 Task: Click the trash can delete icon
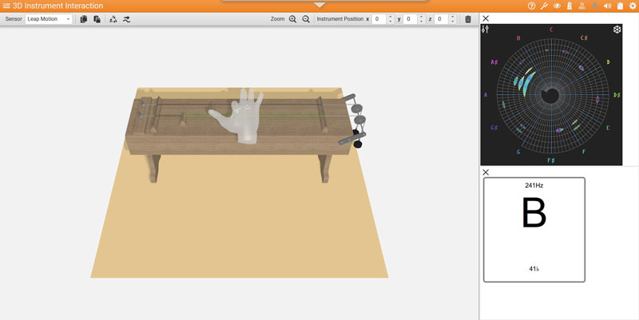coord(468,19)
